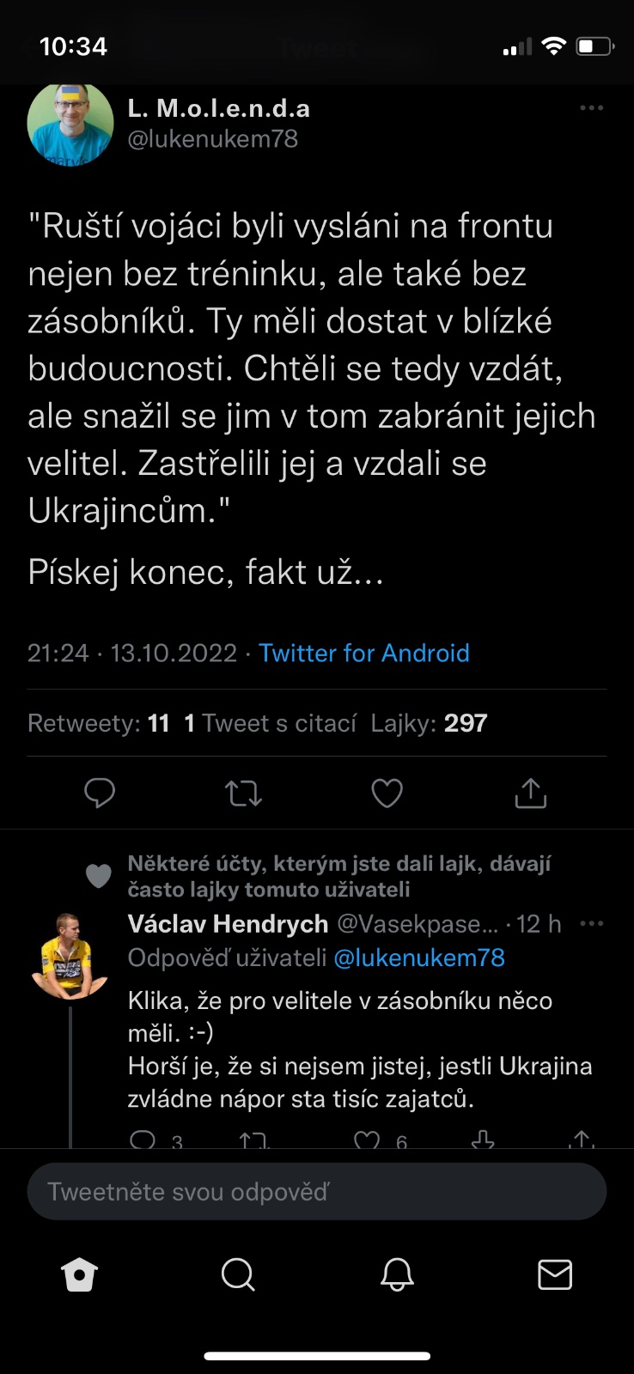Tap the "Twitter for Android" link
The width and height of the screenshot is (634, 1374).
[x=363, y=654]
